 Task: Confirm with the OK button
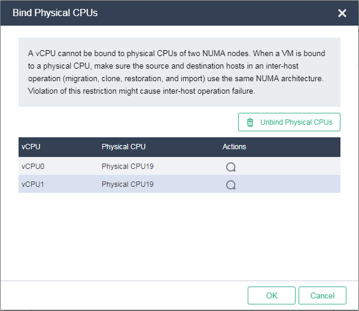(272, 295)
